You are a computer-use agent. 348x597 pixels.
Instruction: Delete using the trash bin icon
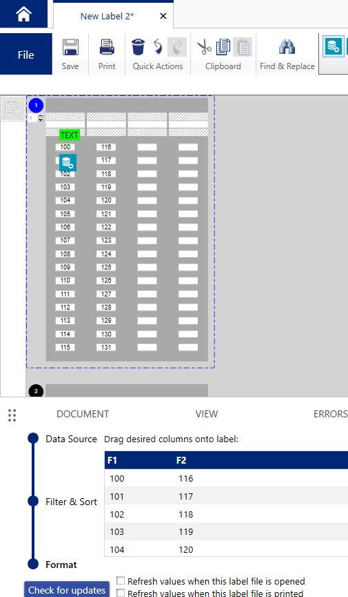tap(139, 47)
